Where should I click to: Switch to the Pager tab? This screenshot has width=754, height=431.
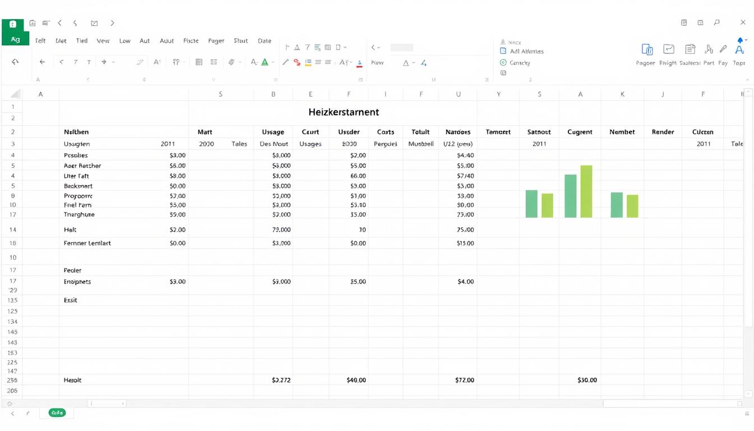tap(216, 41)
